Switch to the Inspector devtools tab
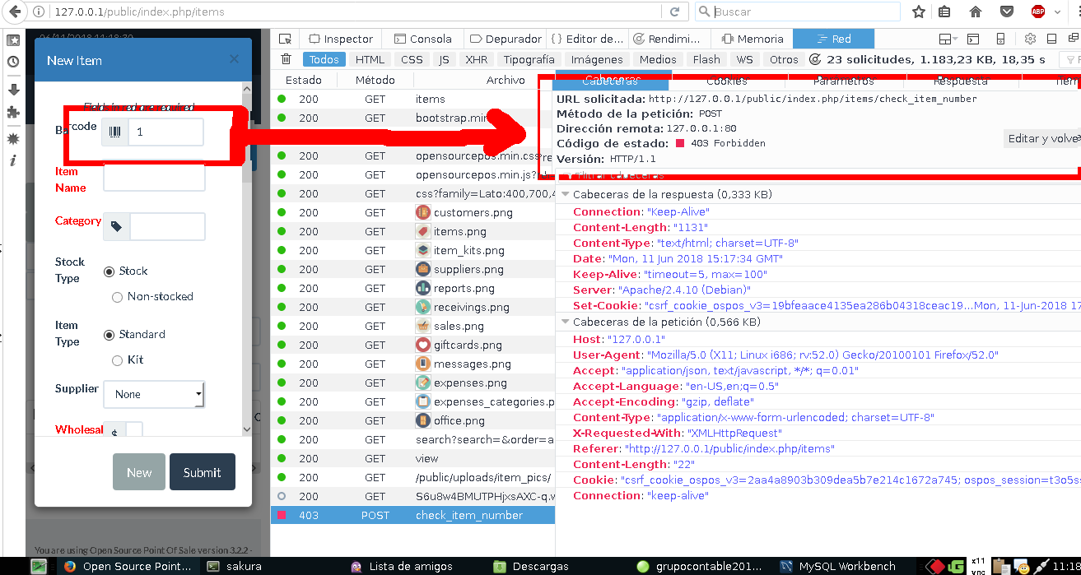The image size is (1081, 575). pos(341,39)
